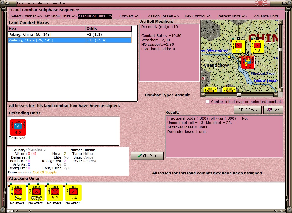Select the Mao 6(3)3 attacking HQ unit
Image resolution: width=292 pixels, height=213 pixels.
[x=36, y=193]
